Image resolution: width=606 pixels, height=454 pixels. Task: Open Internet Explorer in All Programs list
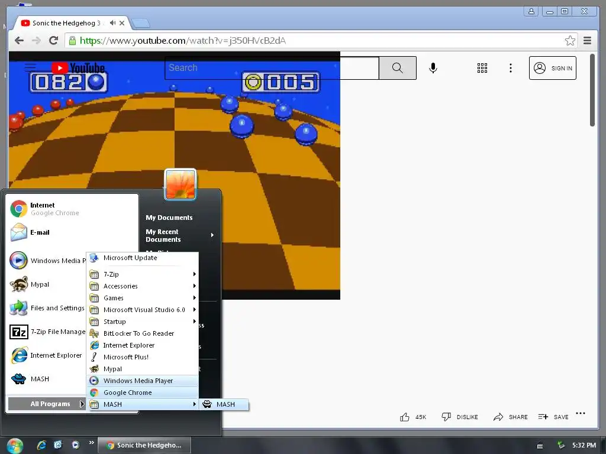[143, 345]
